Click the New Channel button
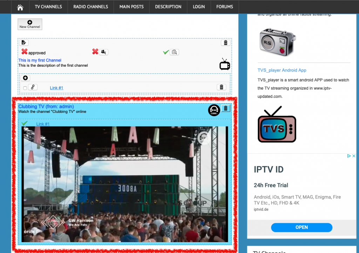359x253 pixels. (x=30, y=24)
